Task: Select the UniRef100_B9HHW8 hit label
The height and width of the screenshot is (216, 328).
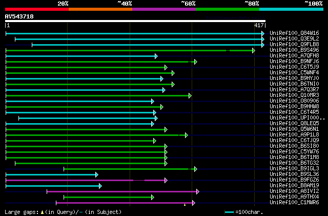Action: [x=294, y=106]
